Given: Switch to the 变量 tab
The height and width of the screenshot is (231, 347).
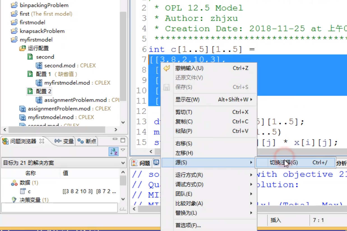Looking at the screenshot, I should coord(64,141).
